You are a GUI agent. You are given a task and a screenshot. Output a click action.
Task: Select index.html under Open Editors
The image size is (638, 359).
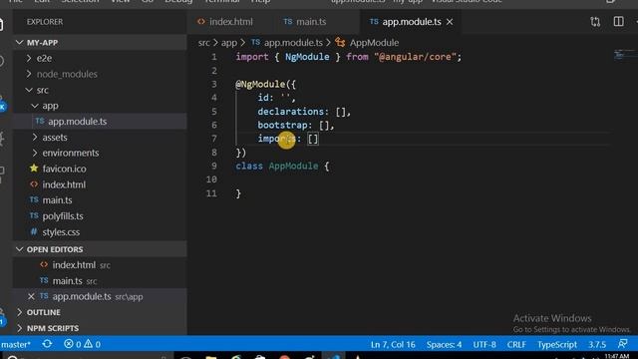coord(100,265)
